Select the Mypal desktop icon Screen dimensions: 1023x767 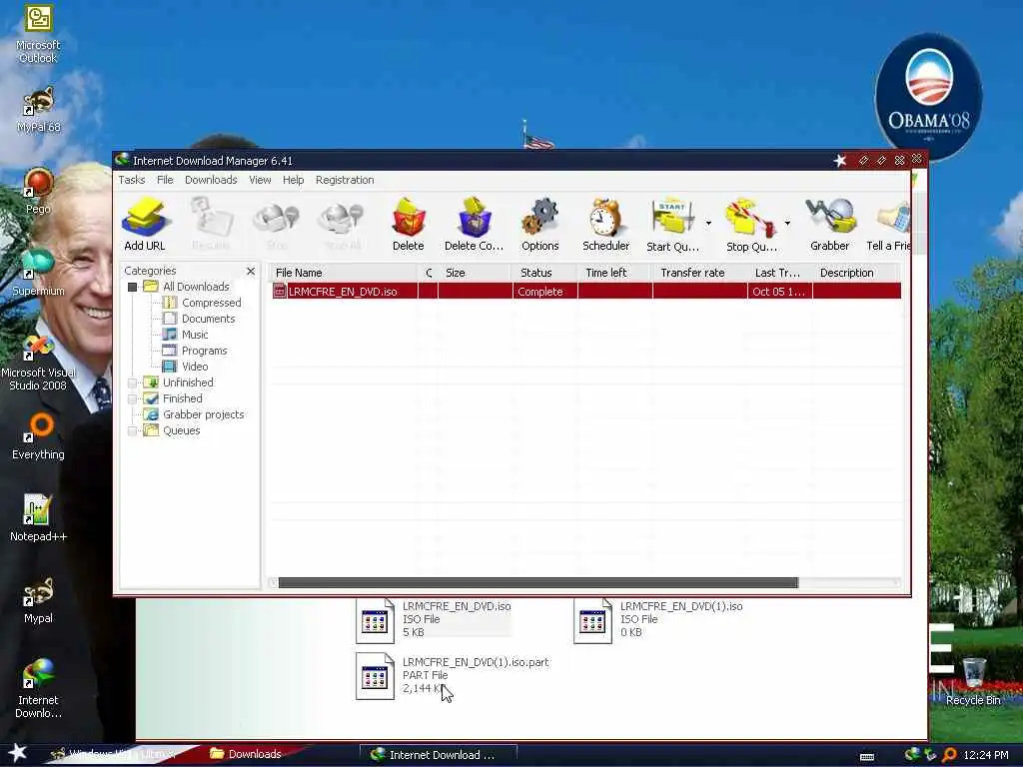[x=38, y=600]
